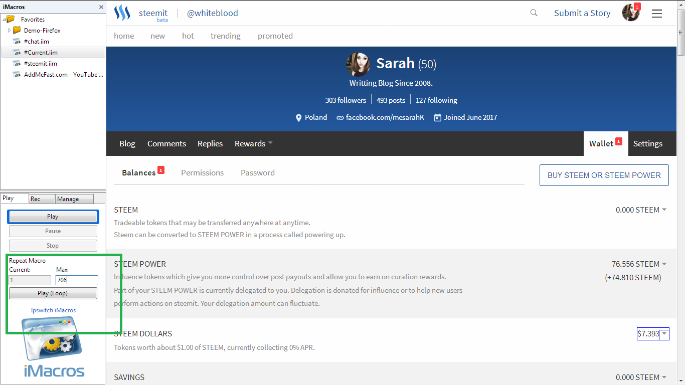Click BUY STEEM OR STEEM POWER button

point(604,175)
